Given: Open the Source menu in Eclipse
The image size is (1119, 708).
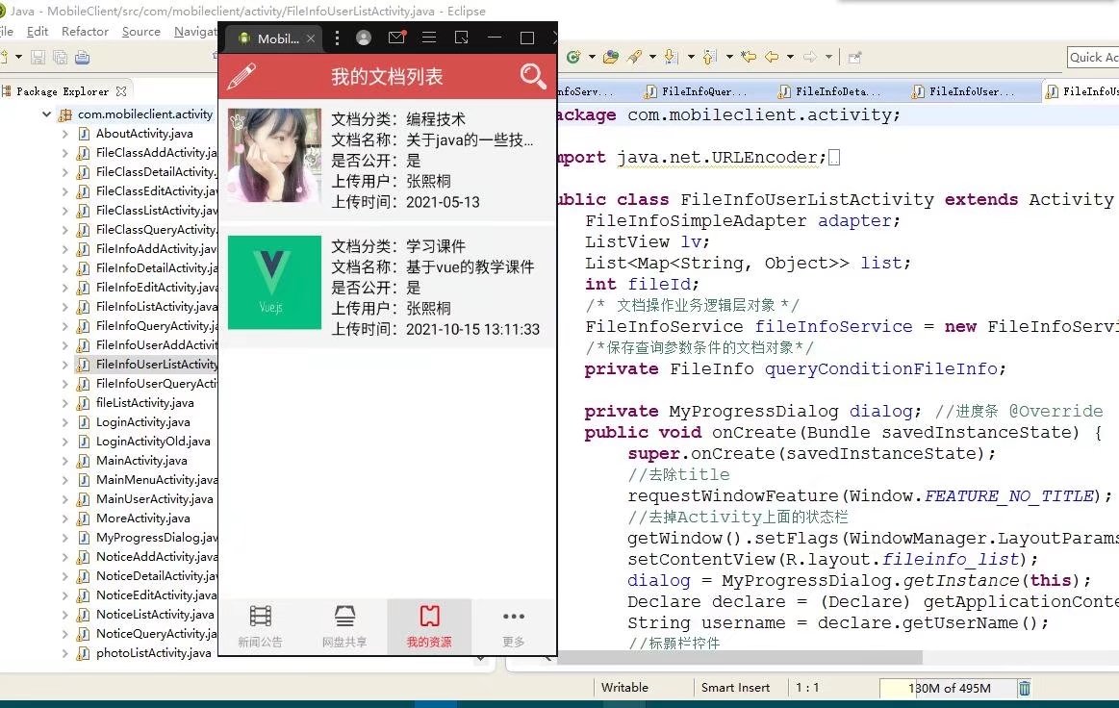Looking at the screenshot, I should (141, 32).
